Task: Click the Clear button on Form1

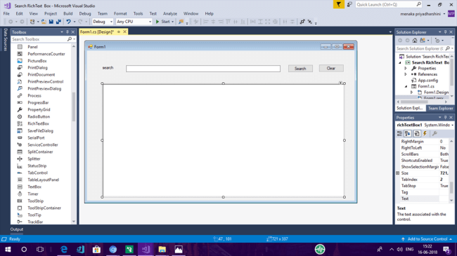Action: (331, 68)
